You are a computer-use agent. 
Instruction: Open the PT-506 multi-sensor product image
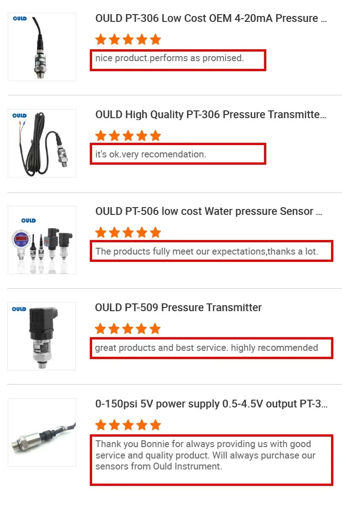42,240
